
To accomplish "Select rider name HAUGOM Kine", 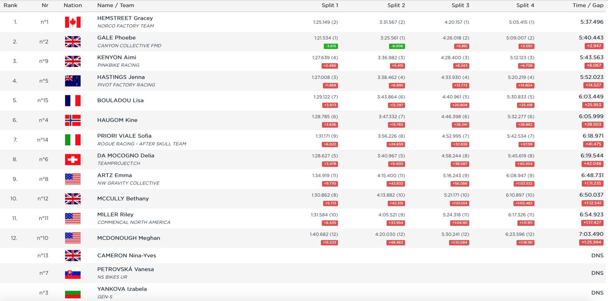I will (117, 120).
